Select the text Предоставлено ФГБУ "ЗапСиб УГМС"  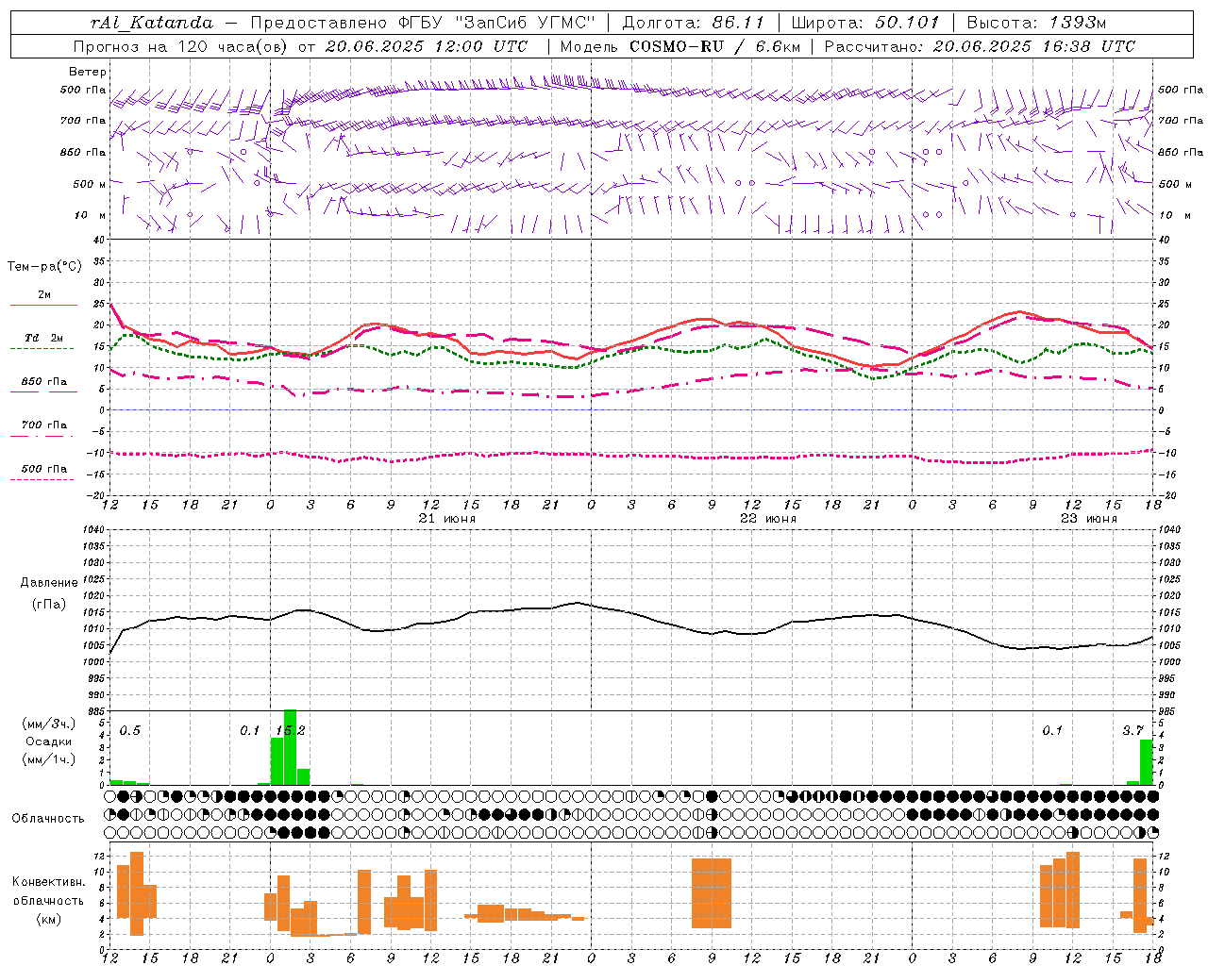point(423,23)
